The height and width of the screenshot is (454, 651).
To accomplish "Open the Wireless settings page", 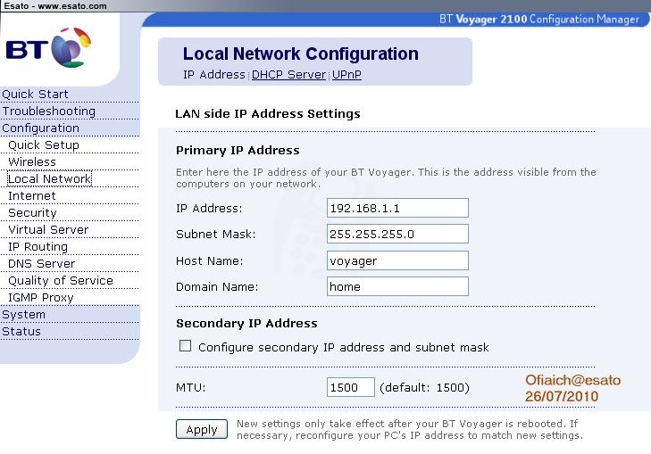I will [x=32, y=162].
